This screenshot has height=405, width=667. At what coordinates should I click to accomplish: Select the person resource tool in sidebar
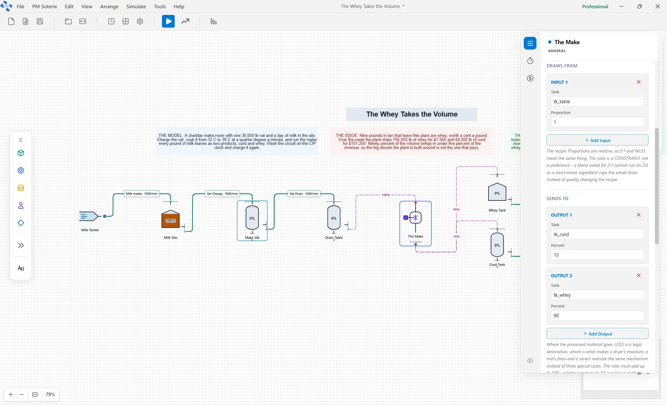point(21,205)
